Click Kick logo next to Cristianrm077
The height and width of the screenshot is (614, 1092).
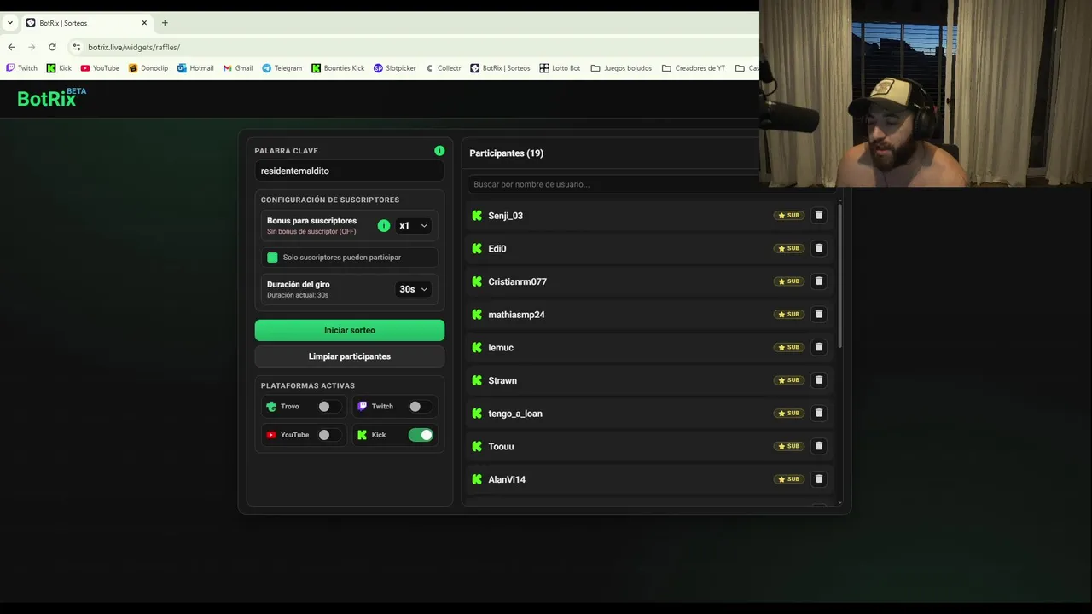pos(477,281)
